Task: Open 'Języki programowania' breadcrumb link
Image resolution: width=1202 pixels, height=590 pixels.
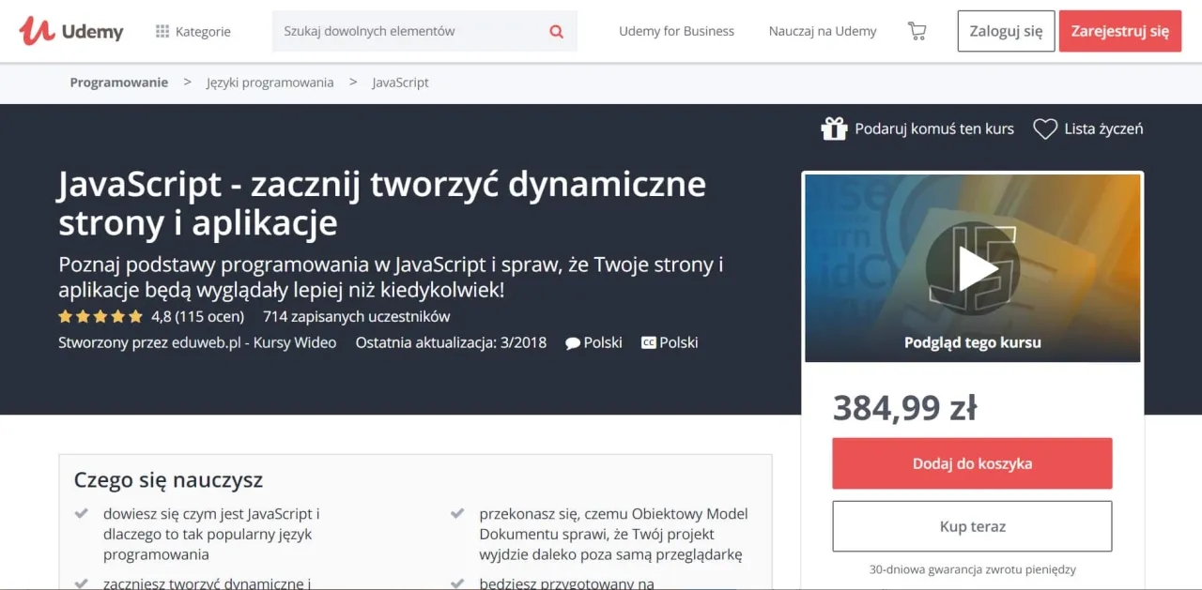Action: pos(270,83)
